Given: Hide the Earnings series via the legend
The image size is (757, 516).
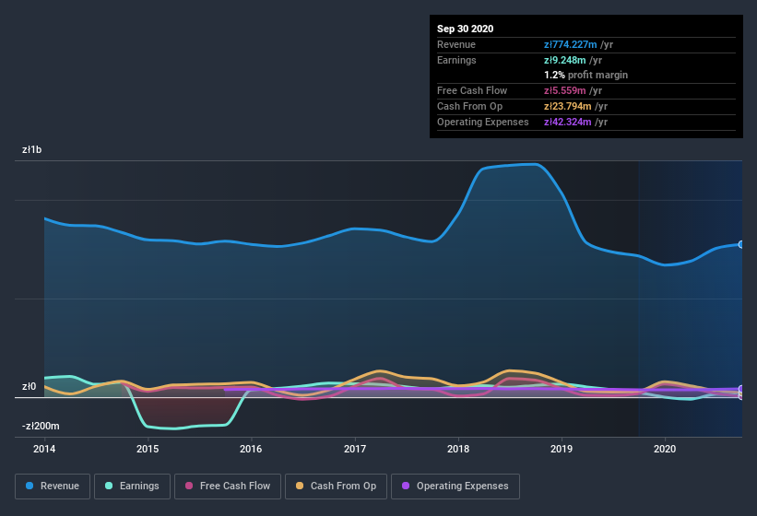Looking at the screenshot, I should (x=133, y=486).
